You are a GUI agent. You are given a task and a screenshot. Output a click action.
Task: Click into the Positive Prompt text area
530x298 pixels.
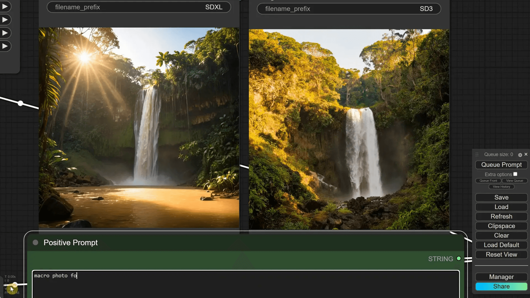coord(246,284)
